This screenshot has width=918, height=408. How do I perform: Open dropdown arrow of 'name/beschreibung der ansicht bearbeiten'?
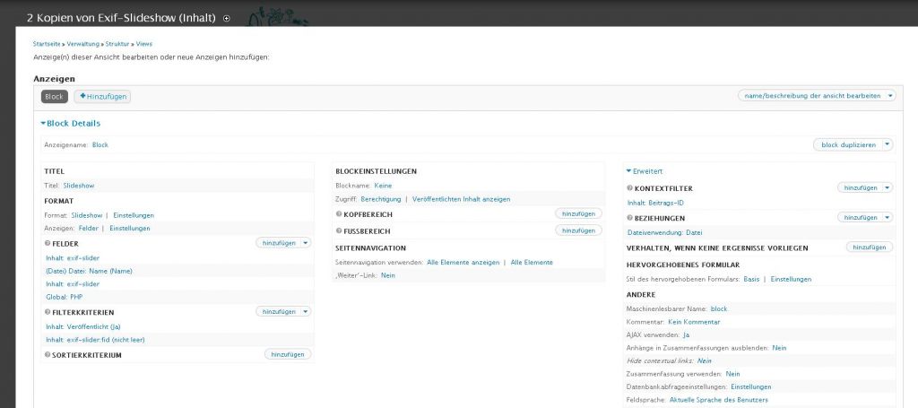click(x=889, y=95)
